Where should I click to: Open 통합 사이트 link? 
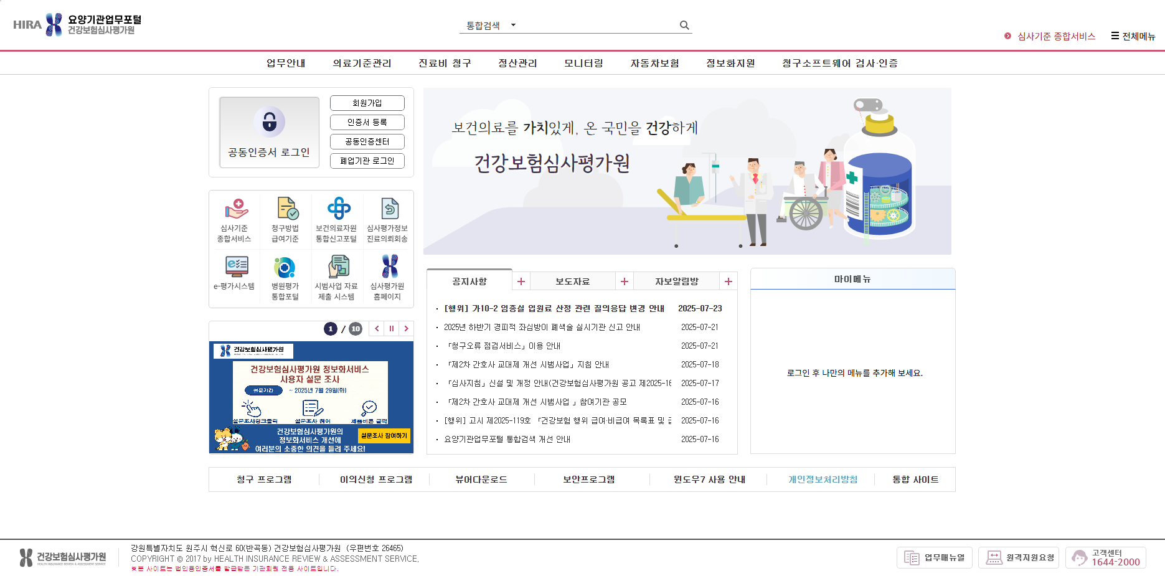[x=915, y=479]
